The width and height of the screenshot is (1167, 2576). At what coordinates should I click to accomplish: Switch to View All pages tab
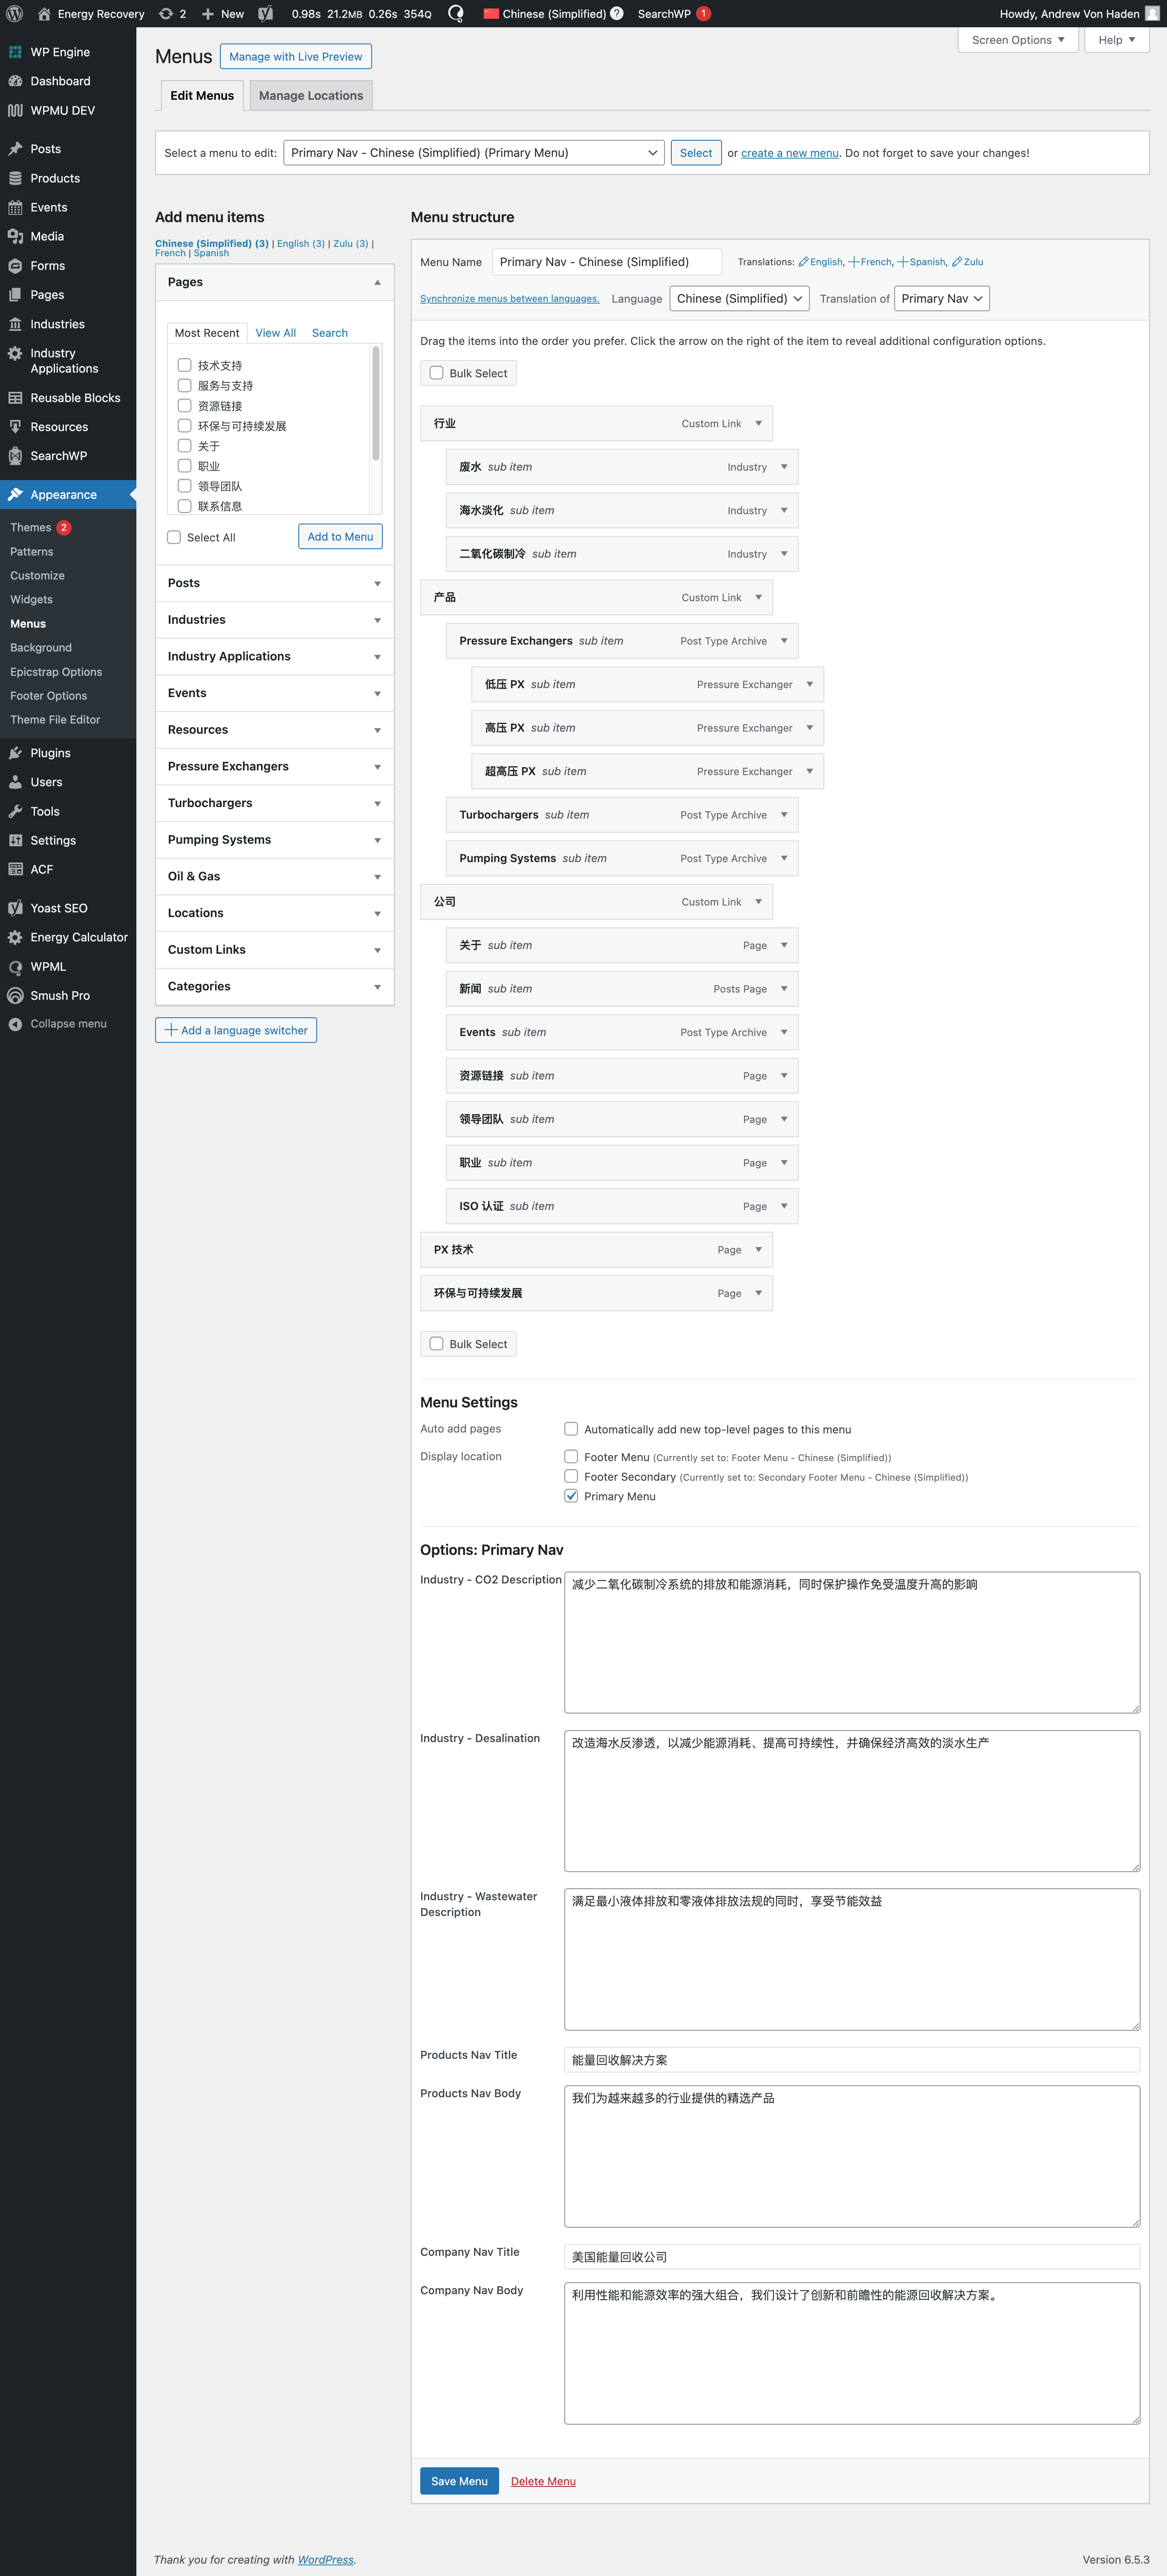pos(275,333)
